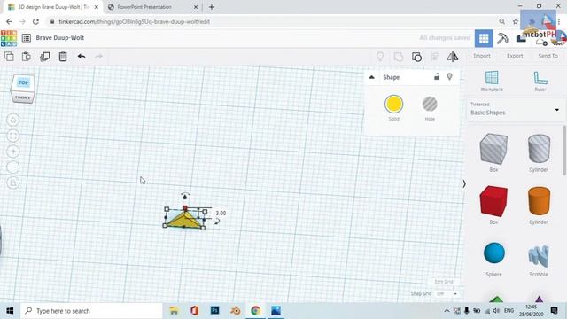Collapse the shapes side panel arrow

tap(464, 184)
